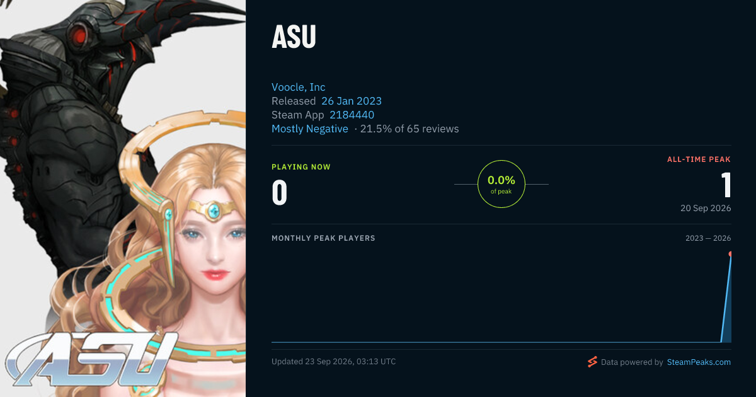Image resolution: width=756 pixels, height=397 pixels.
Task: Click the 0.0% of peak circle
Action: click(501, 184)
